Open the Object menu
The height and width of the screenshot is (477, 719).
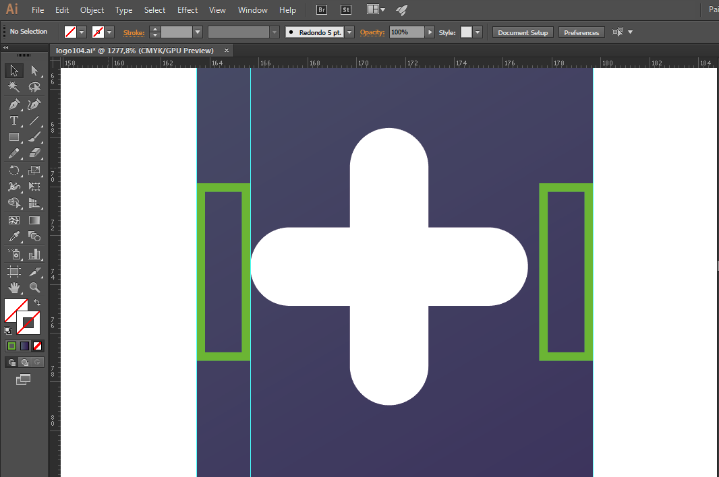pyautogui.click(x=92, y=10)
